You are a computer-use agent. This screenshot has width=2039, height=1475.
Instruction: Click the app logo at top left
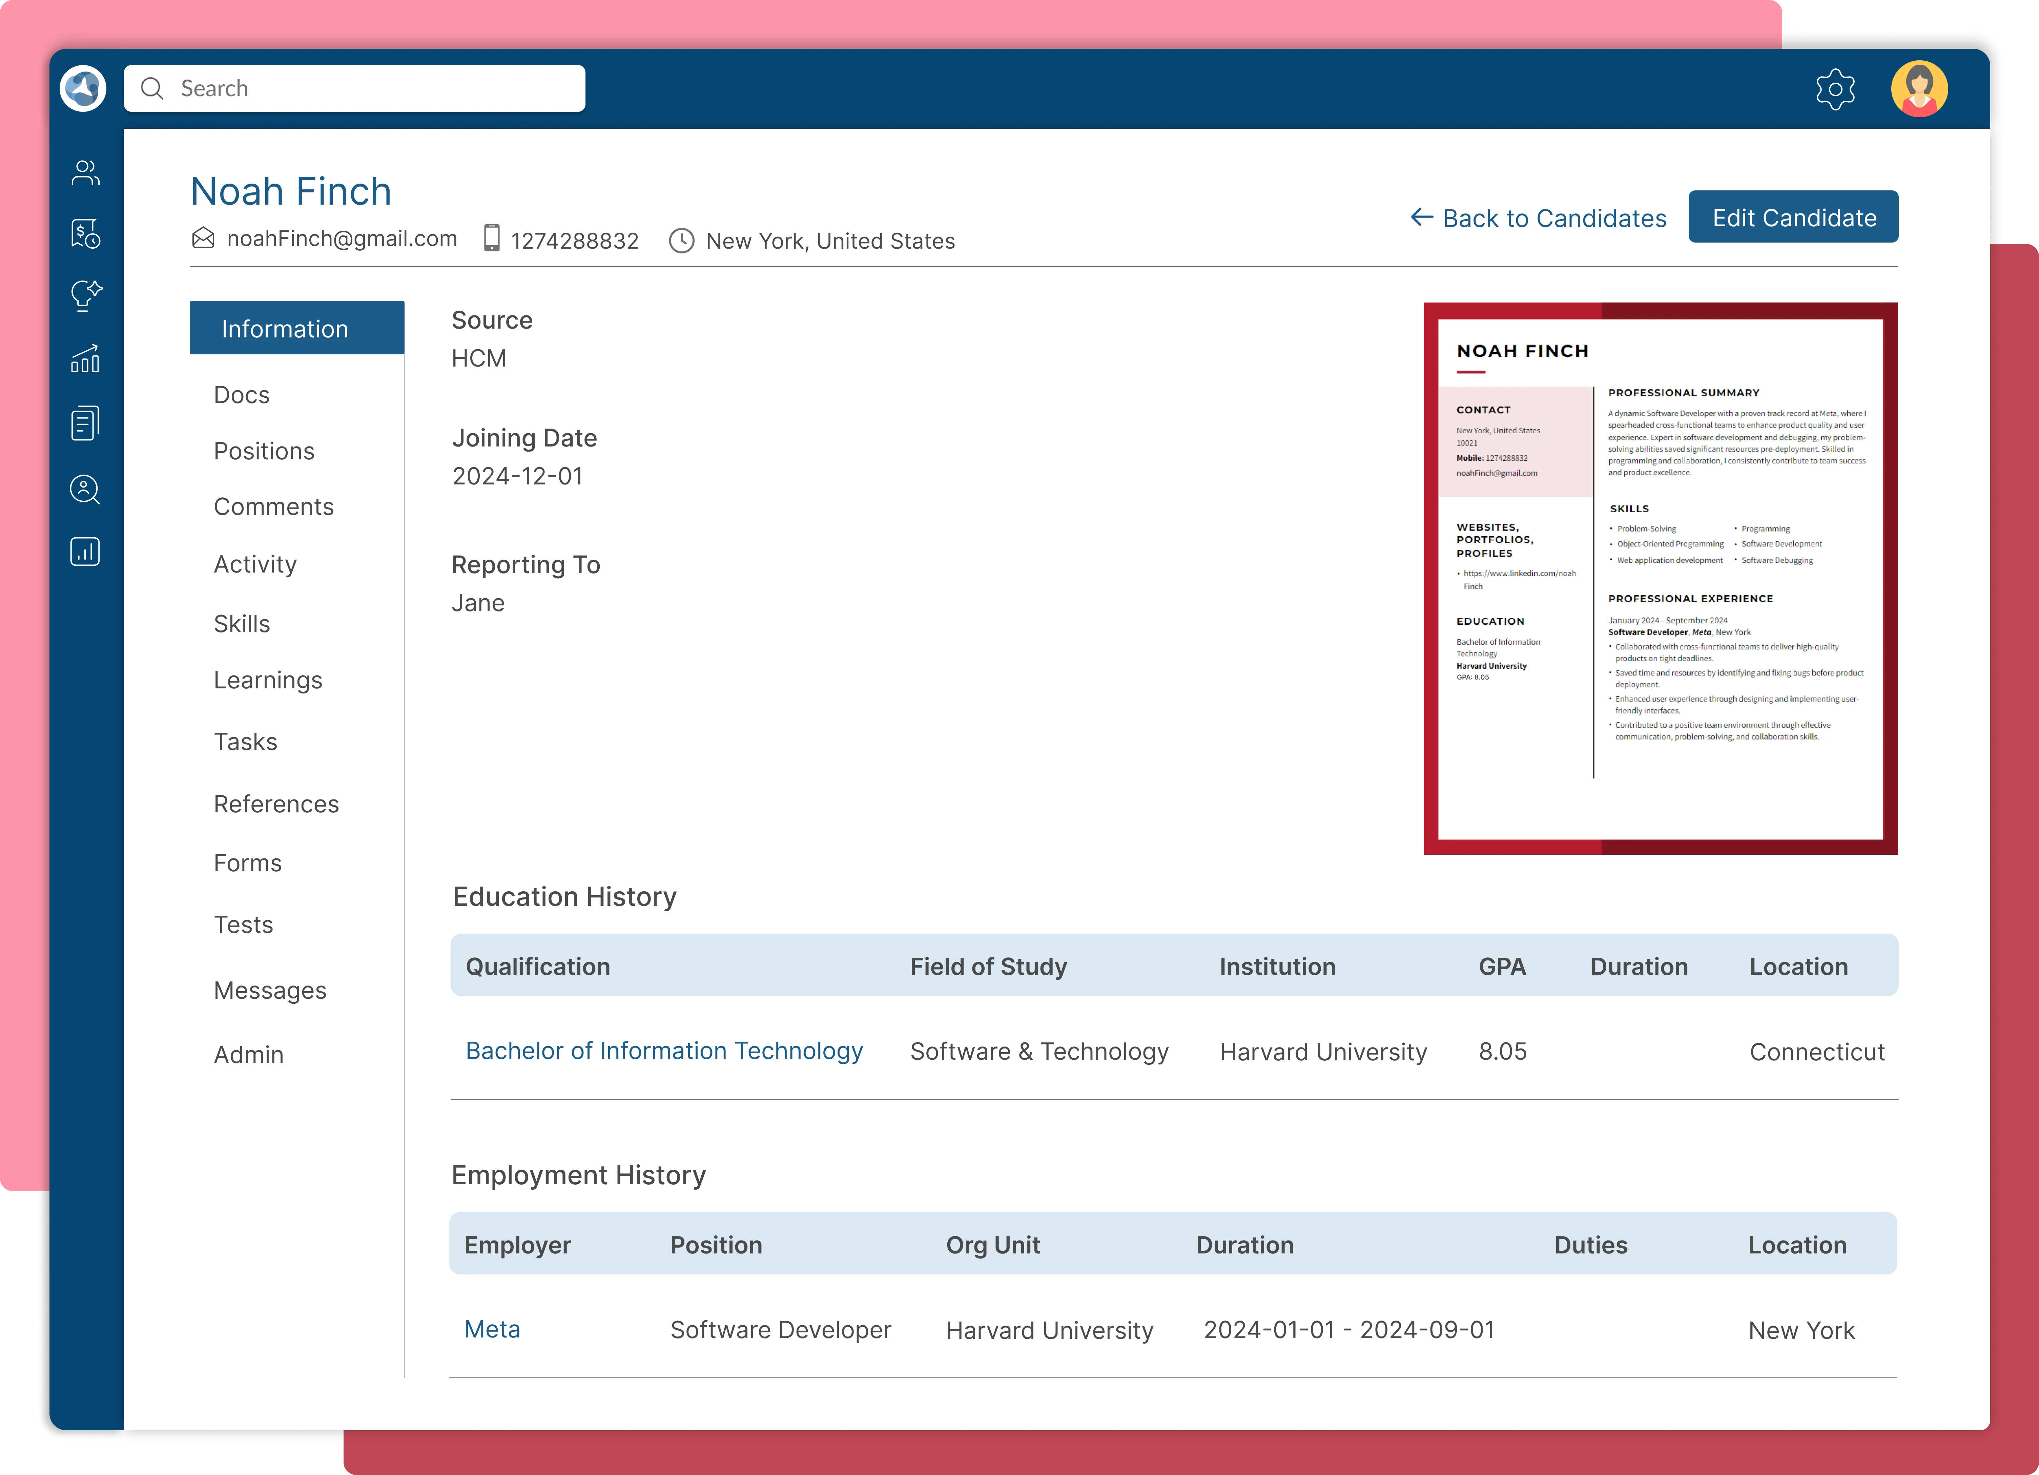coord(84,88)
